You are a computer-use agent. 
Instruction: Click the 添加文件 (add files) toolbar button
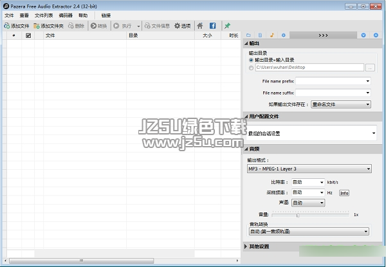pyautogui.click(x=17, y=26)
